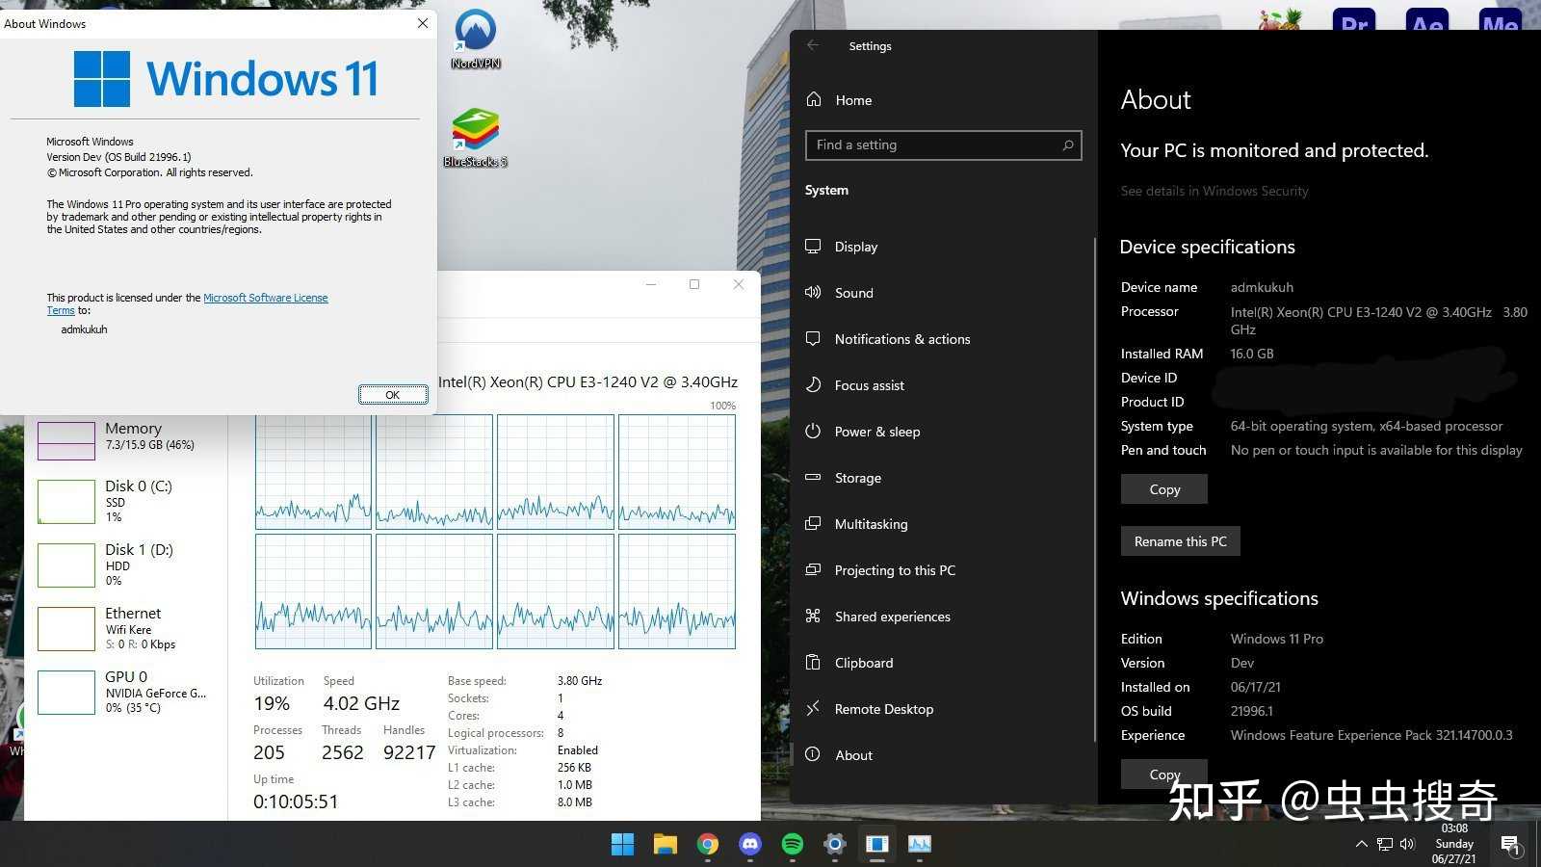Image resolution: width=1541 pixels, height=867 pixels.
Task: Open the network icon in system tray
Action: [x=1385, y=844]
